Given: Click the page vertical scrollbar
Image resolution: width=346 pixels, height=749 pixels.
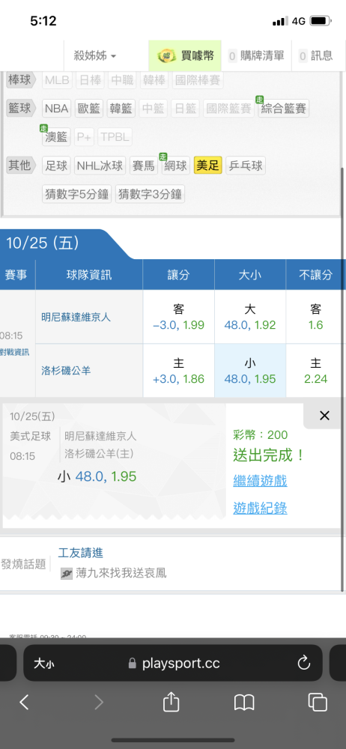Looking at the screenshot, I should click(x=342, y=380).
